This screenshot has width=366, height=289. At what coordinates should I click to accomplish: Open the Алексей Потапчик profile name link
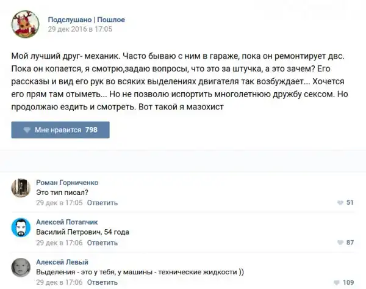click(x=66, y=222)
